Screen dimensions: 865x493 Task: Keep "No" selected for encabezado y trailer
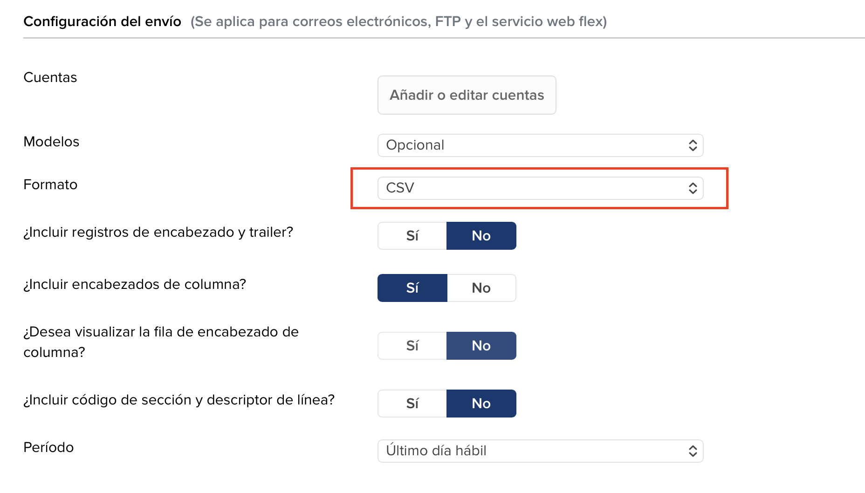tap(481, 235)
